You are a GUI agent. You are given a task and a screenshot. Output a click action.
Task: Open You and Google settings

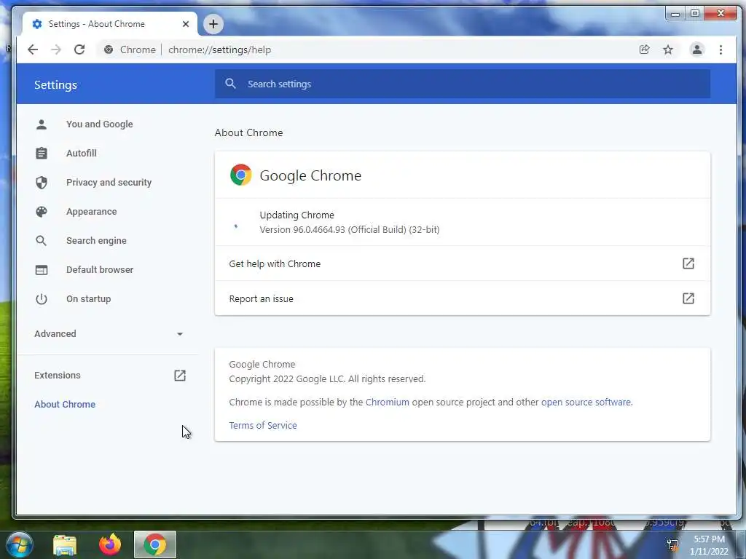[x=99, y=124]
